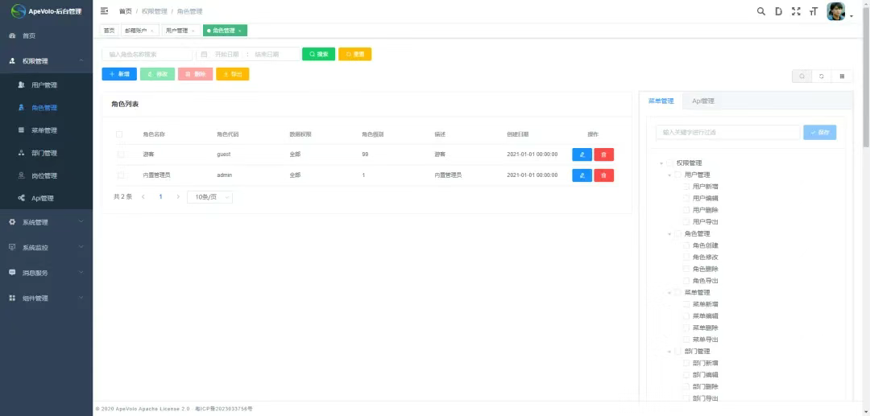Open the font size setting icon

pyautogui.click(x=814, y=11)
